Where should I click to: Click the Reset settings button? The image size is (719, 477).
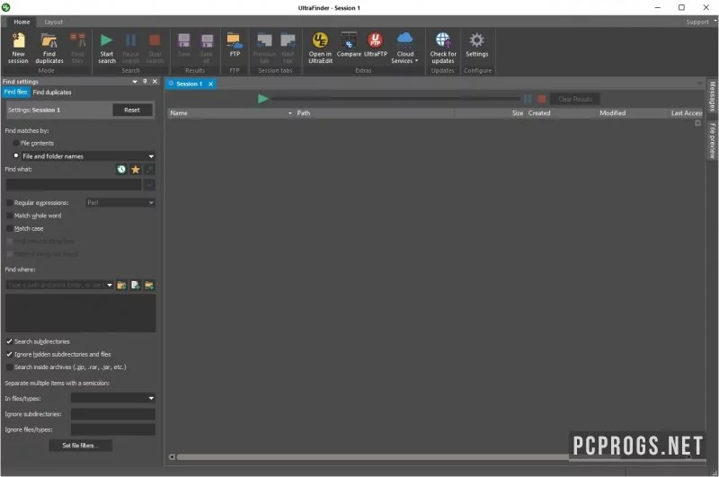[132, 110]
